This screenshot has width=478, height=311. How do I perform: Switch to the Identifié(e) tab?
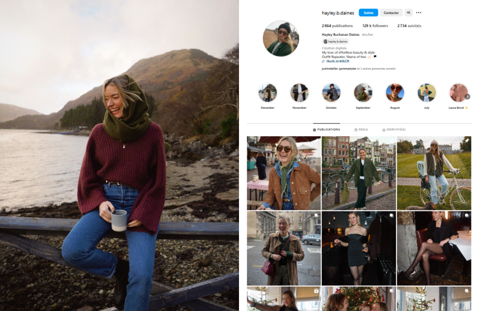(x=394, y=130)
